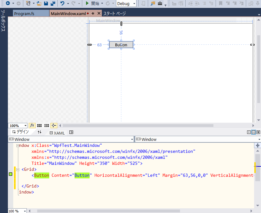
Task: Click the right margin open anchor
Action: click(x=252, y=45)
